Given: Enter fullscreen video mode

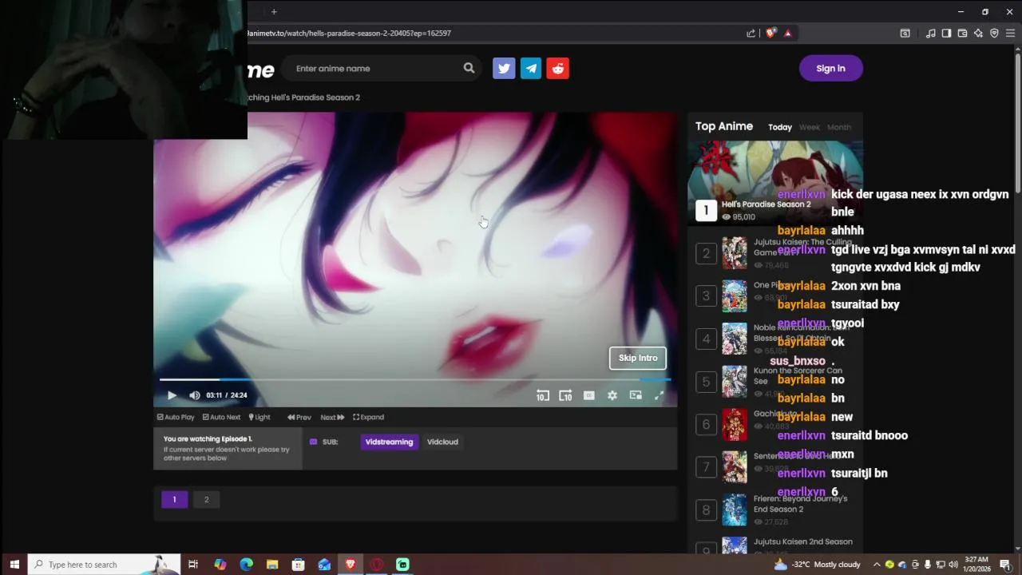Looking at the screenshot, I should pyautogui.click(x=660, y=395).
